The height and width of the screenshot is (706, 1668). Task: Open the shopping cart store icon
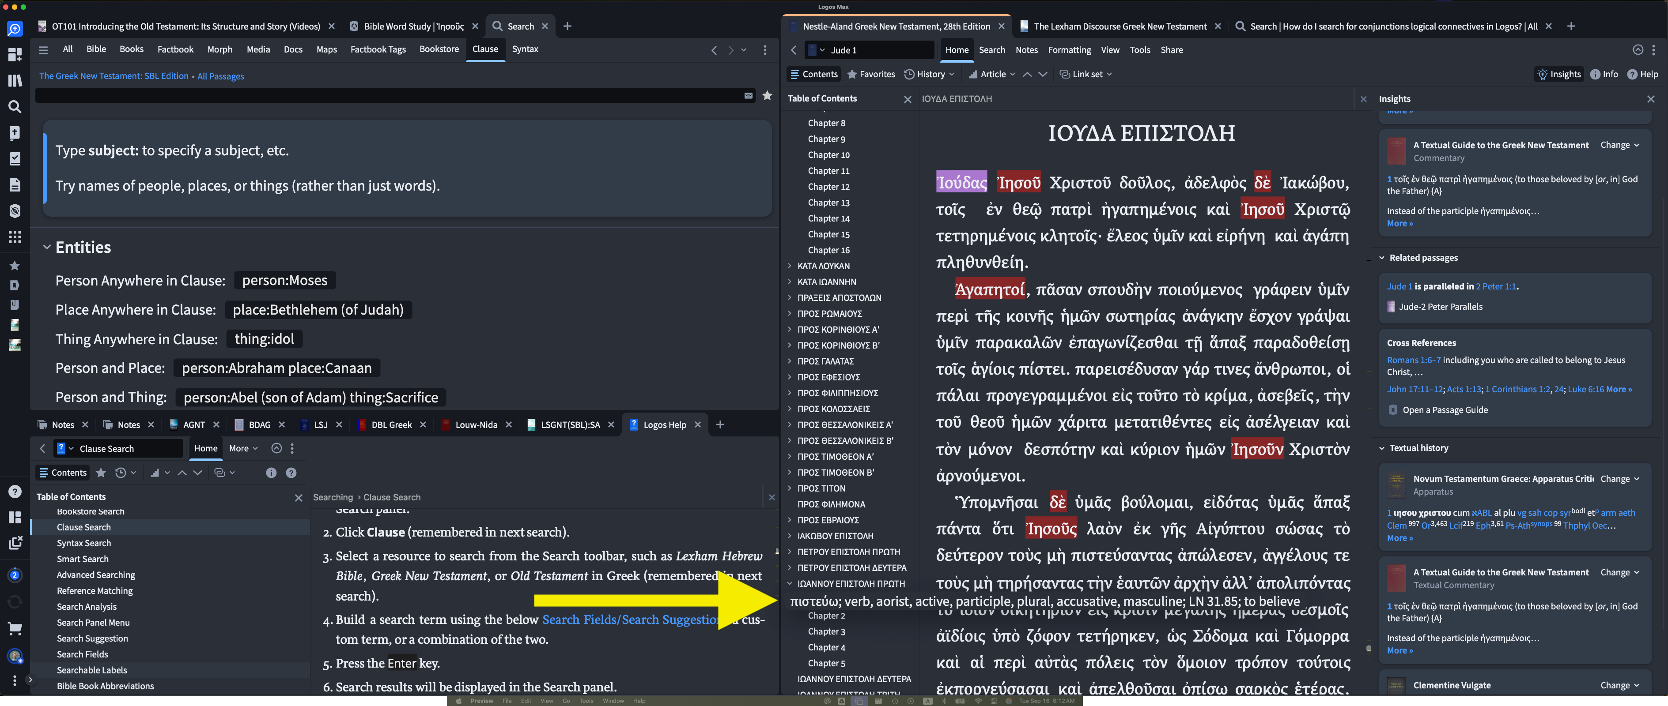(14, 628)
